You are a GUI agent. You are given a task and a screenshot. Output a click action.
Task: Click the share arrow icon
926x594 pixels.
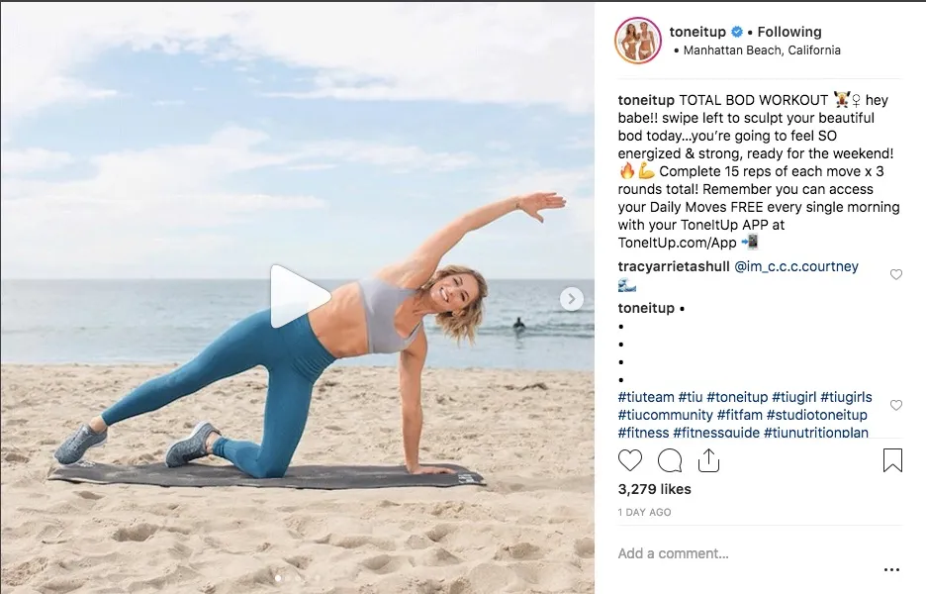pos(708,459)
